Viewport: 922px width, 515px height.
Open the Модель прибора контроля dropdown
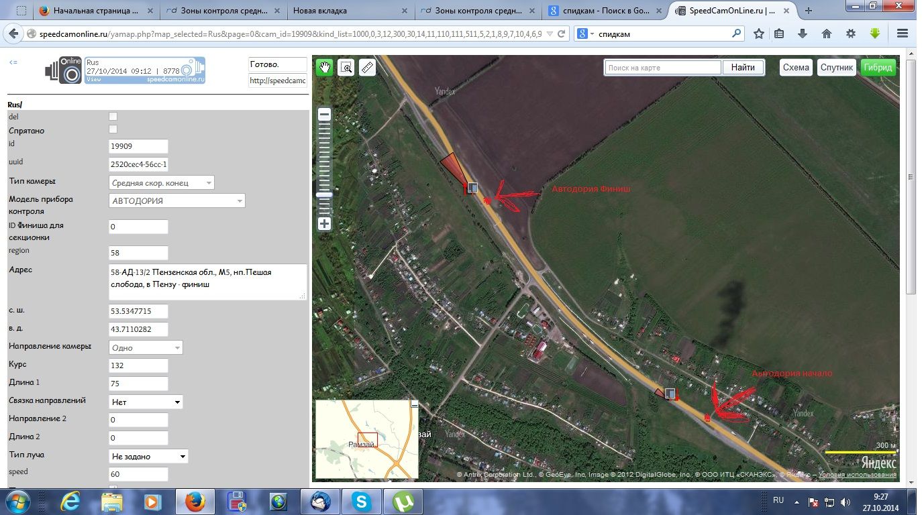[x=177, y=201]
